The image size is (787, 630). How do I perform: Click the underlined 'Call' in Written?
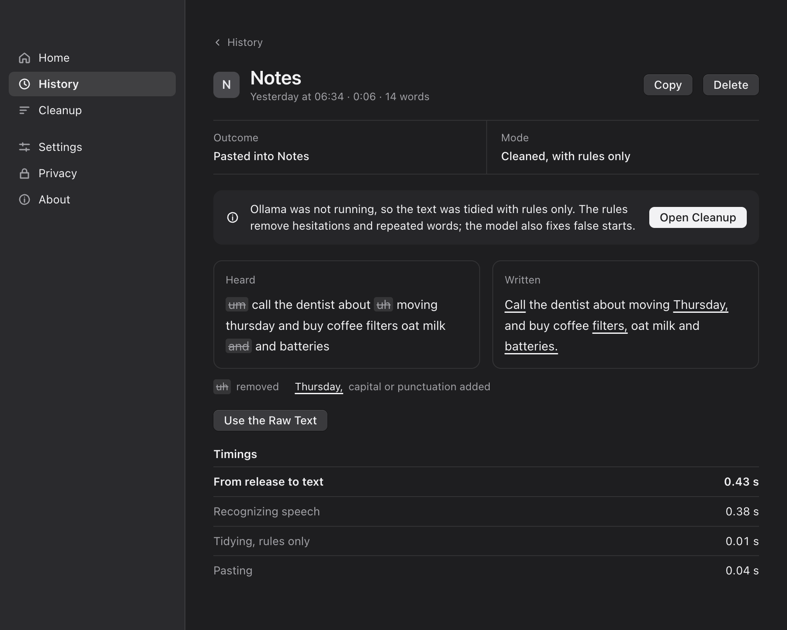(515, 304)
